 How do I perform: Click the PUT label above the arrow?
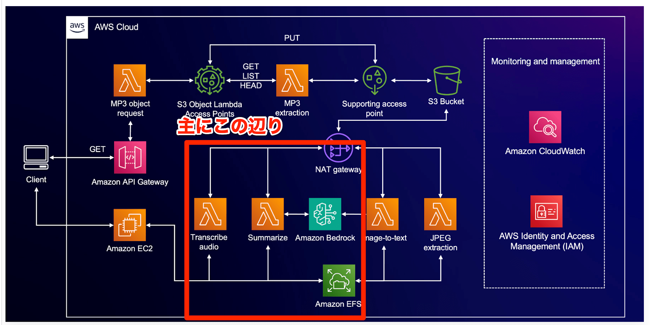(292, 38)
